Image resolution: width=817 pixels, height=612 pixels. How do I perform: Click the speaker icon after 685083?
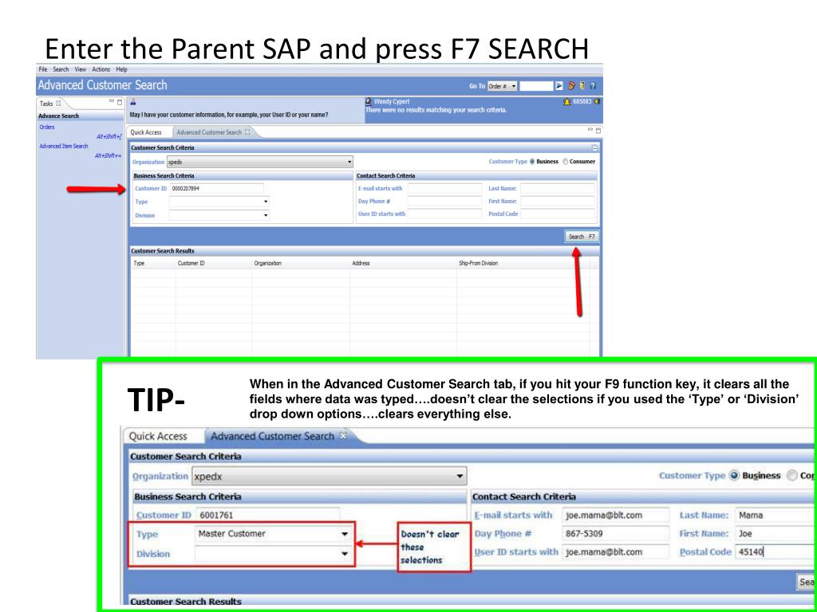pyautogui.click(x=597, y=101)
